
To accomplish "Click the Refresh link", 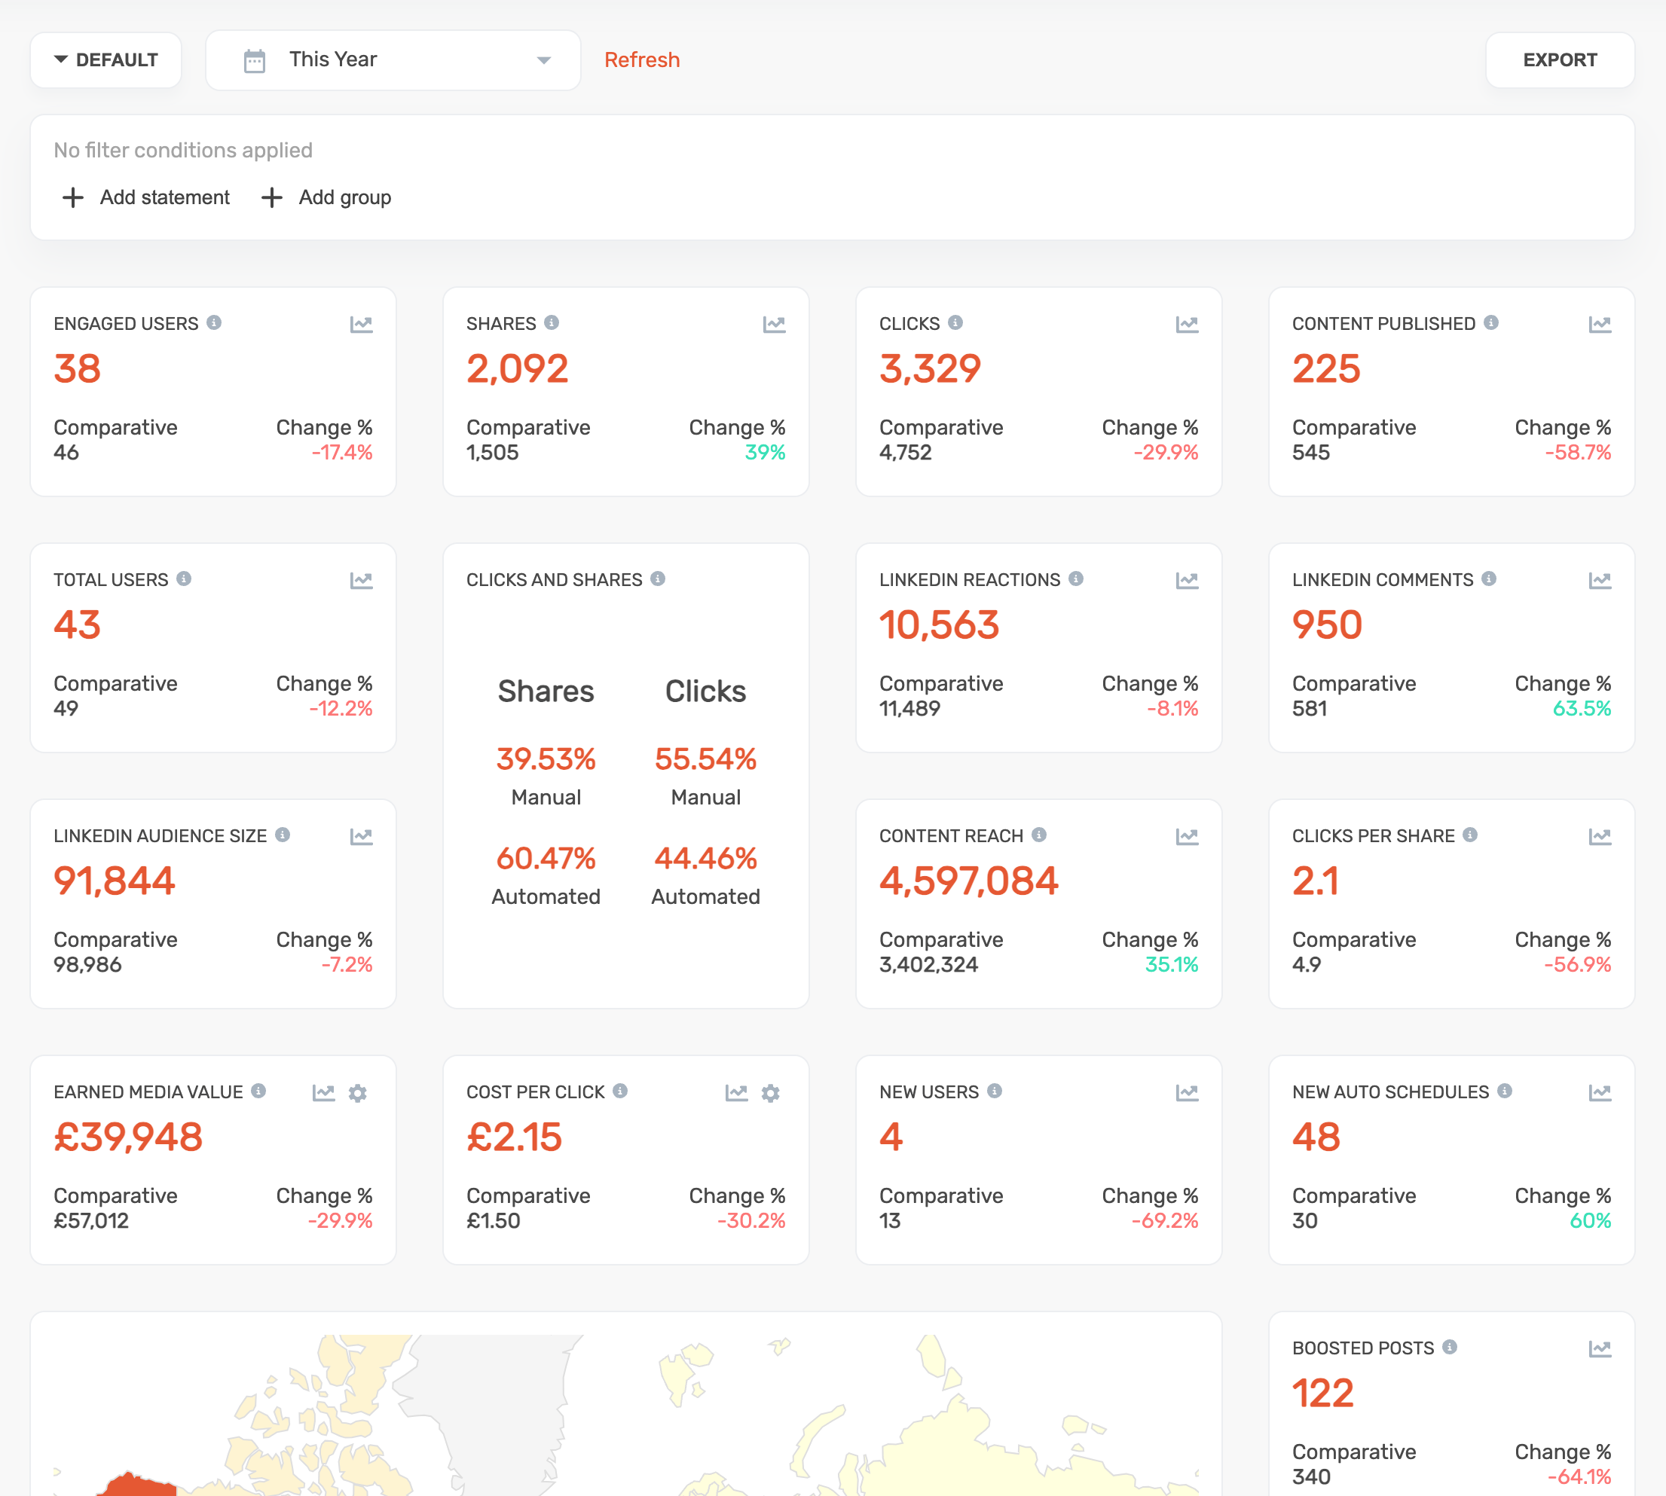I will (641, 60).
